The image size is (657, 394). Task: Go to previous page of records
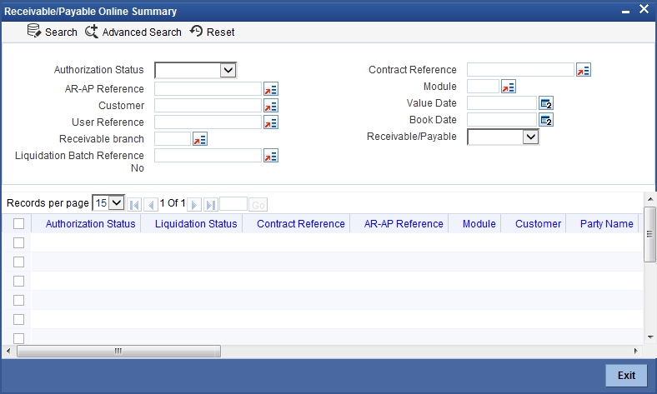click(151, 205)
